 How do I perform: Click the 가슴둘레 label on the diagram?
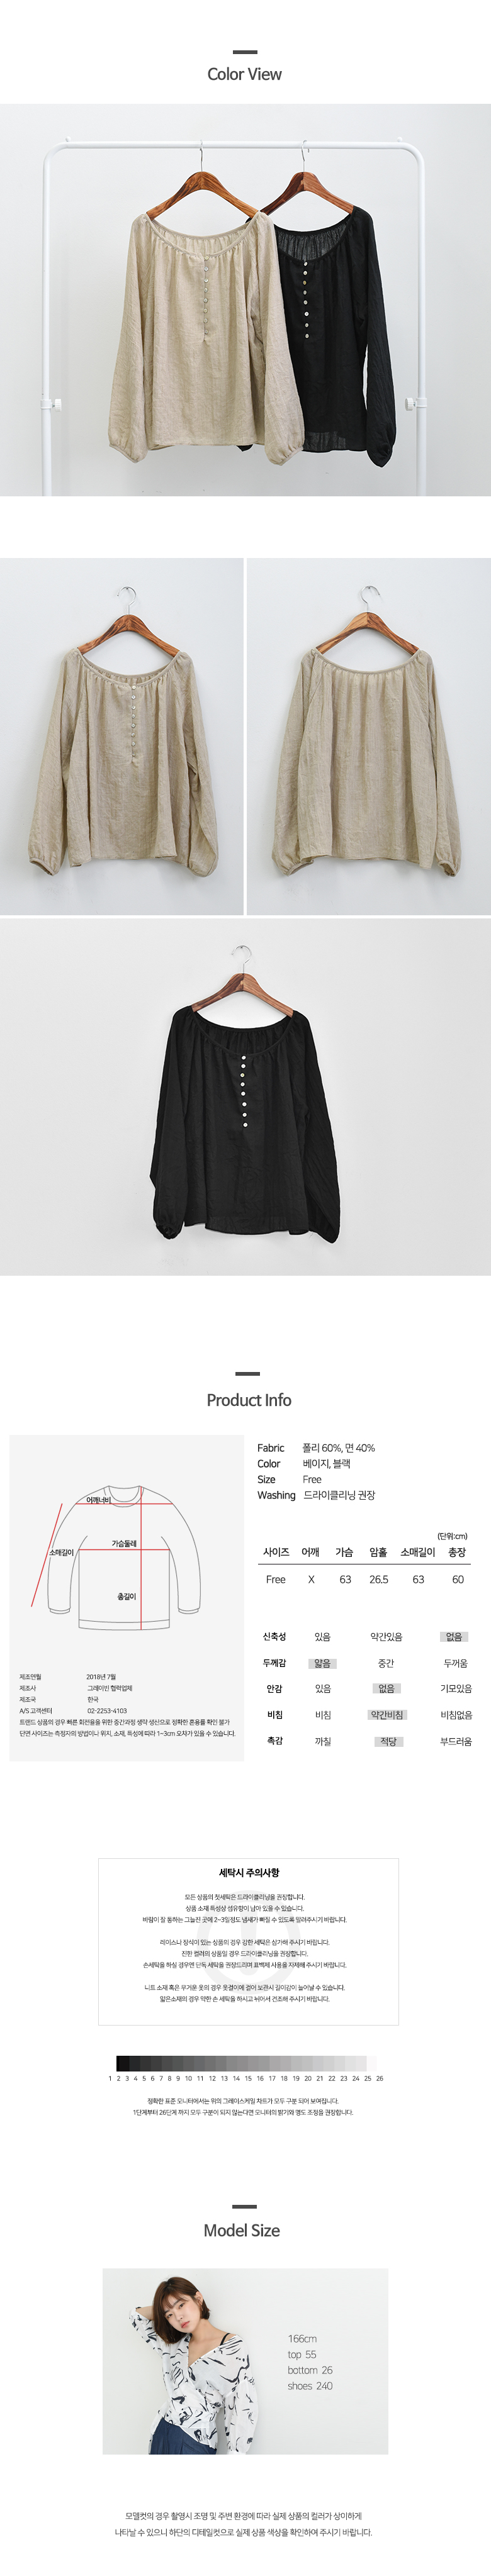123,1543
